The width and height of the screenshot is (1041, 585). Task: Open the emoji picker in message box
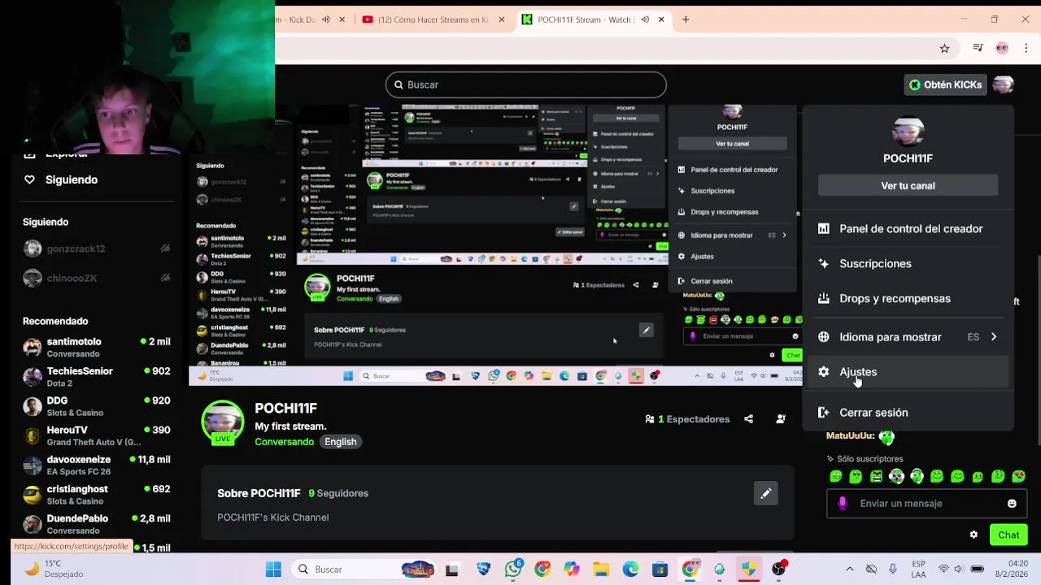pyautogui.click(x=1012, y=504)
